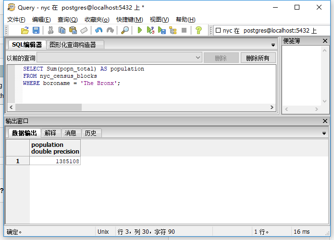Screen dimensions: 334x240
Task: Save the query with the floppy disk icon
Action: tap(36, 30)
